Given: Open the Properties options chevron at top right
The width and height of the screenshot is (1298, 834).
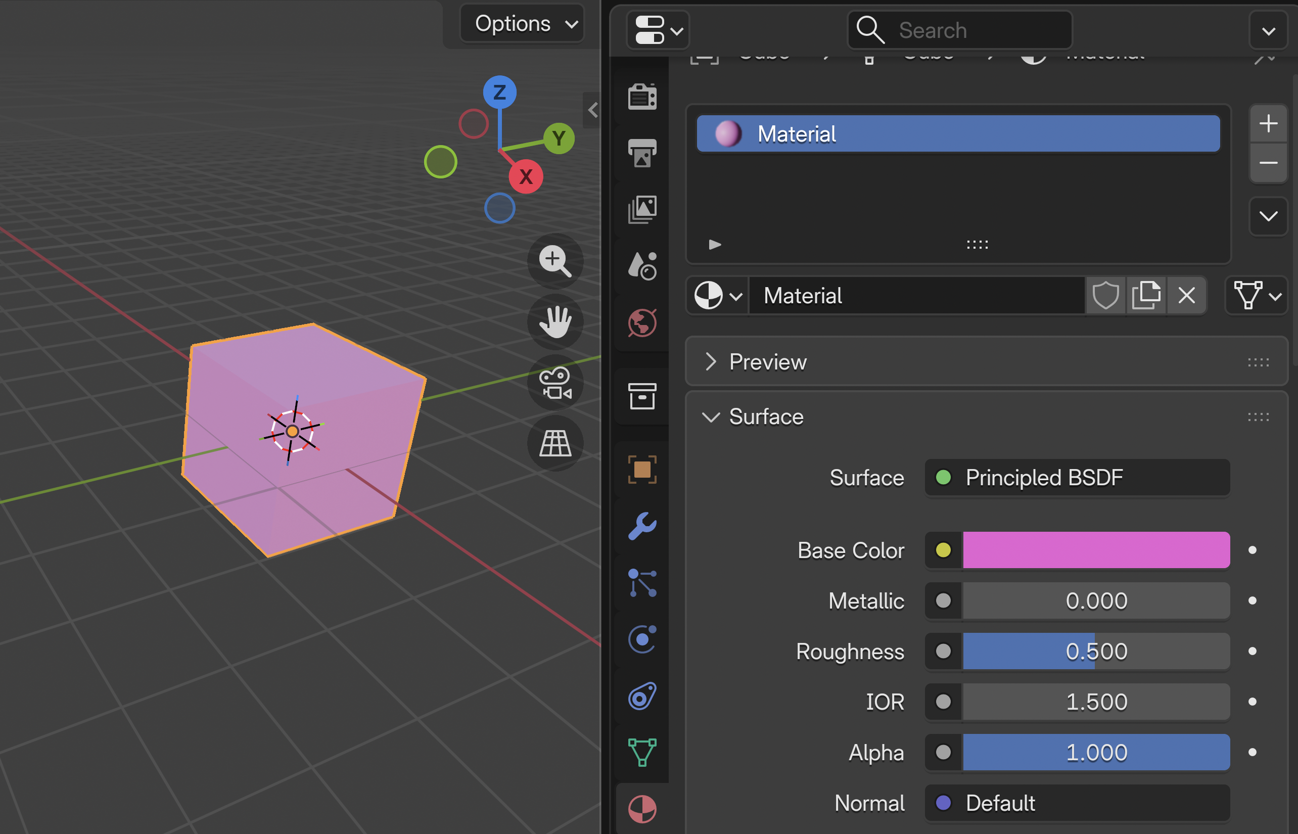Looking at the screenshot, I should point(1268,30).
